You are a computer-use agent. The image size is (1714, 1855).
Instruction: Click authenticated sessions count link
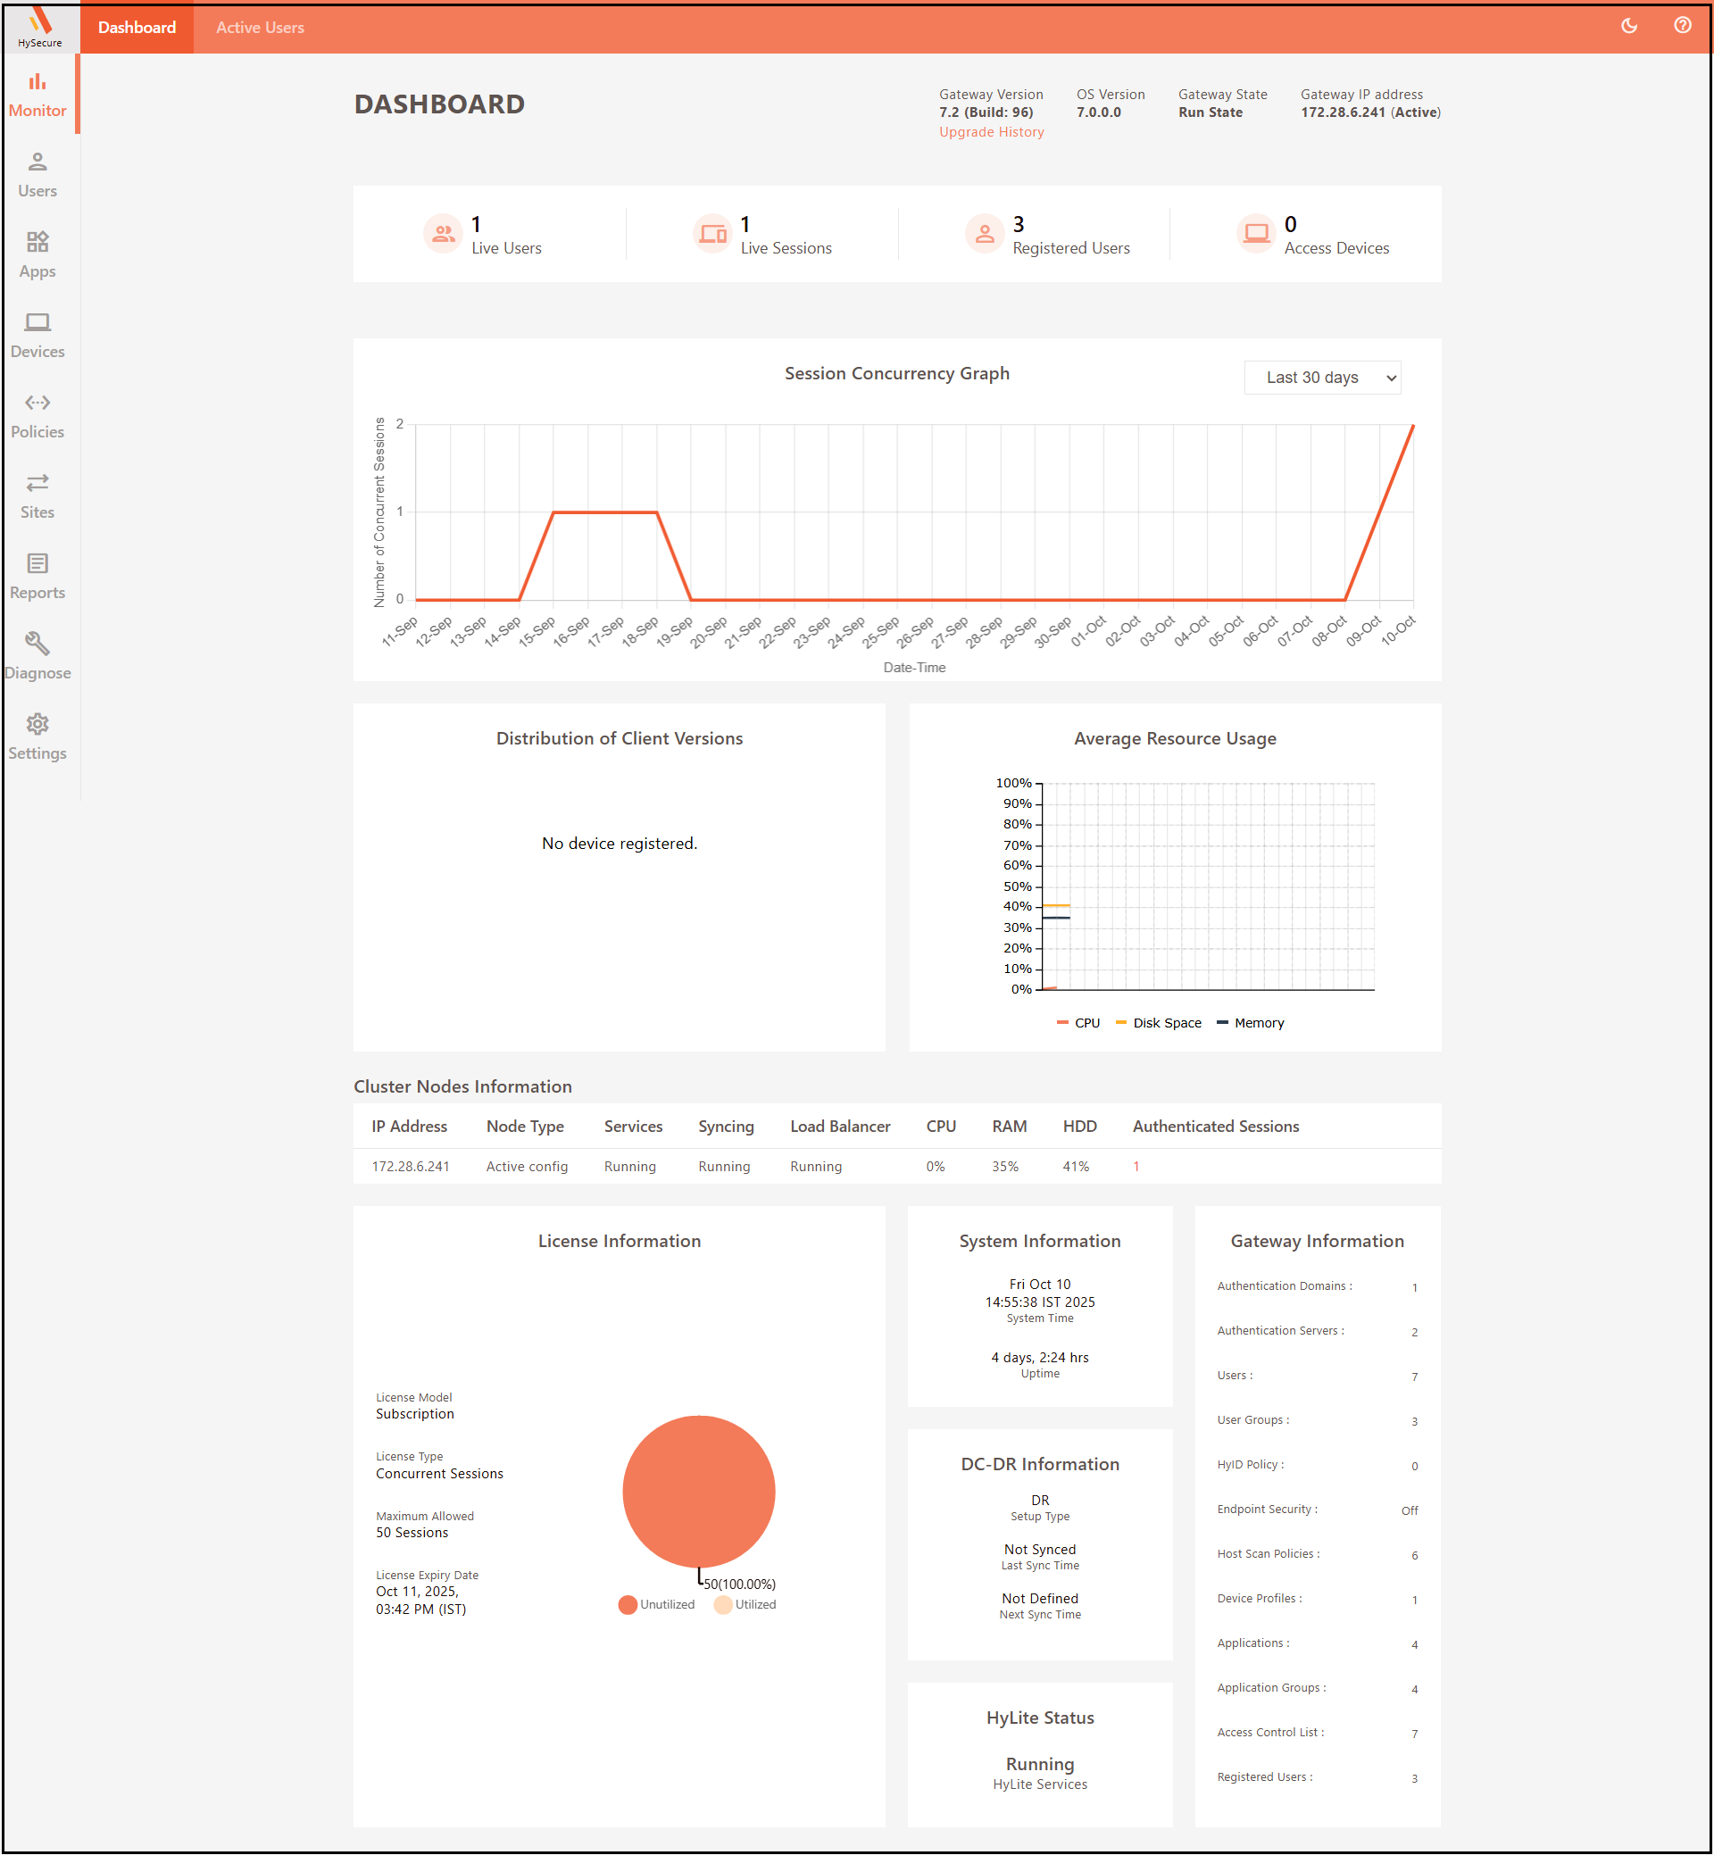[x=1136, y=1167]
